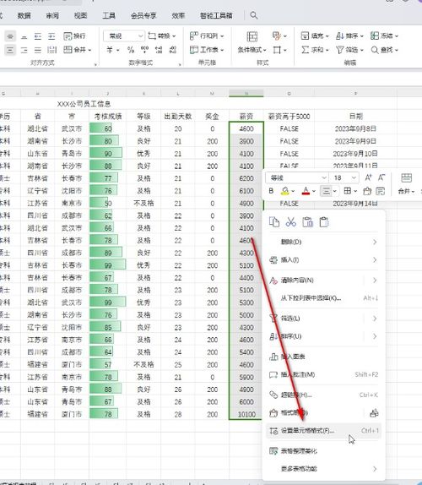Screen dimensions: 422x485
Task: Click the Copy icon in the context menu
Action: point(274,222)
